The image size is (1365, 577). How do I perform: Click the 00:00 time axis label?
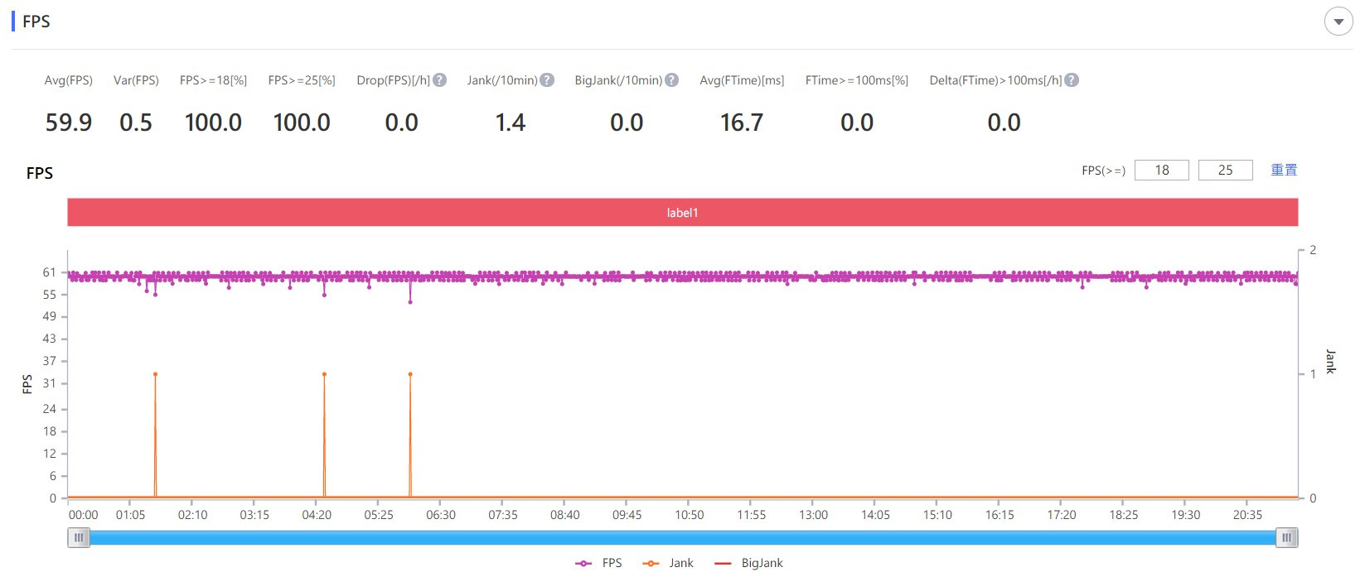[x=83, y=515]
